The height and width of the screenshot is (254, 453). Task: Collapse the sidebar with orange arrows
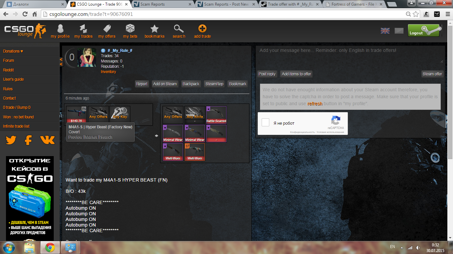coord(61,62)
